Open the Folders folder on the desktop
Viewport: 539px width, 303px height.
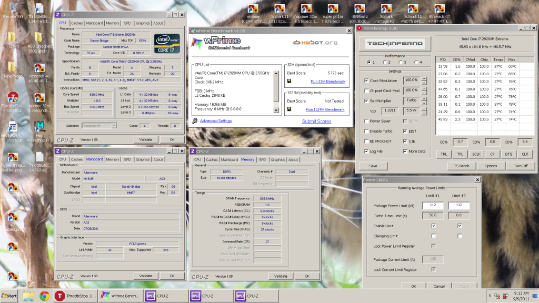click(13, 40)
